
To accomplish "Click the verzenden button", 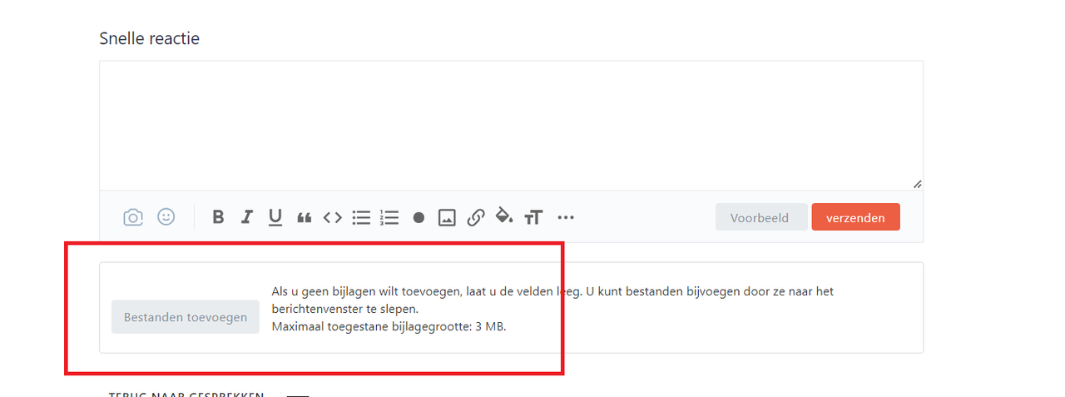I will point(855,217).
